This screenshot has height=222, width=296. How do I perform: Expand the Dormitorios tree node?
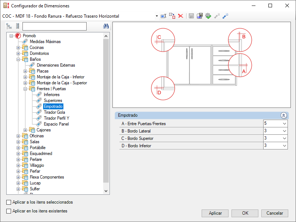(18, 53)
